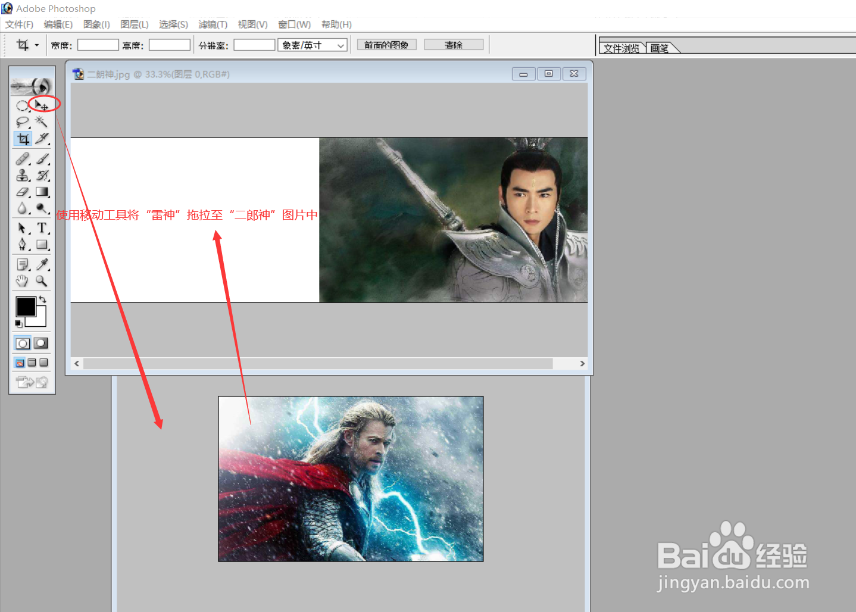The width and height of the screenshot is (856, 612).
Task: Select the Healing Brush tool
Action: point(23,159)
